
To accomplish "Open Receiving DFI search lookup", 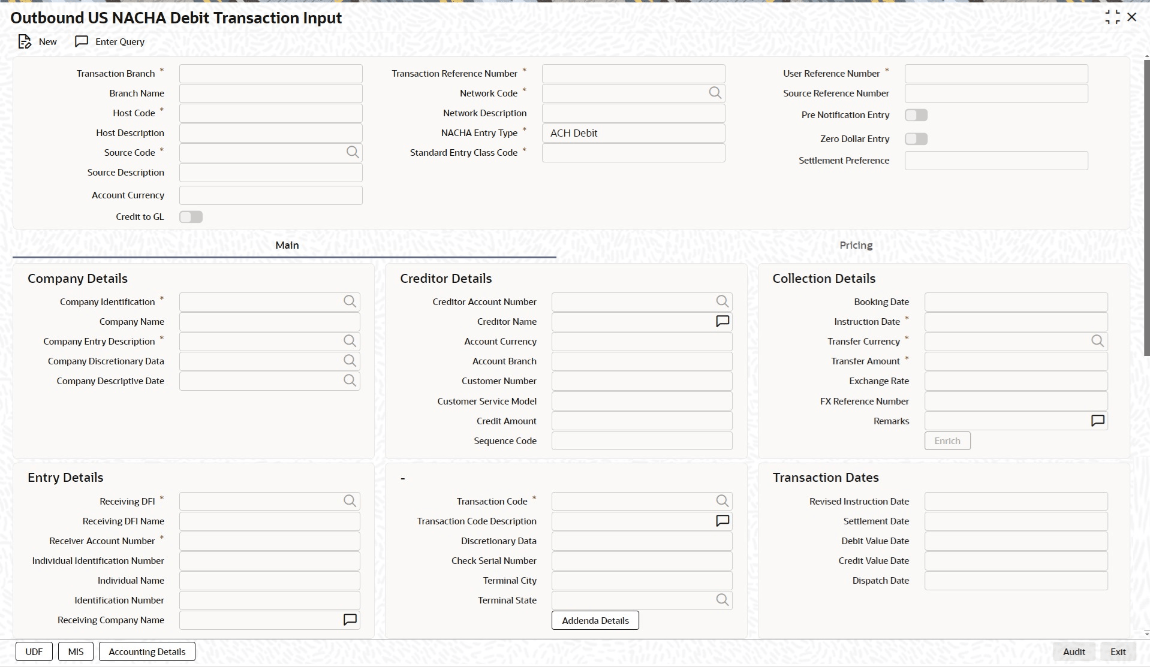I will coord(350,501).
